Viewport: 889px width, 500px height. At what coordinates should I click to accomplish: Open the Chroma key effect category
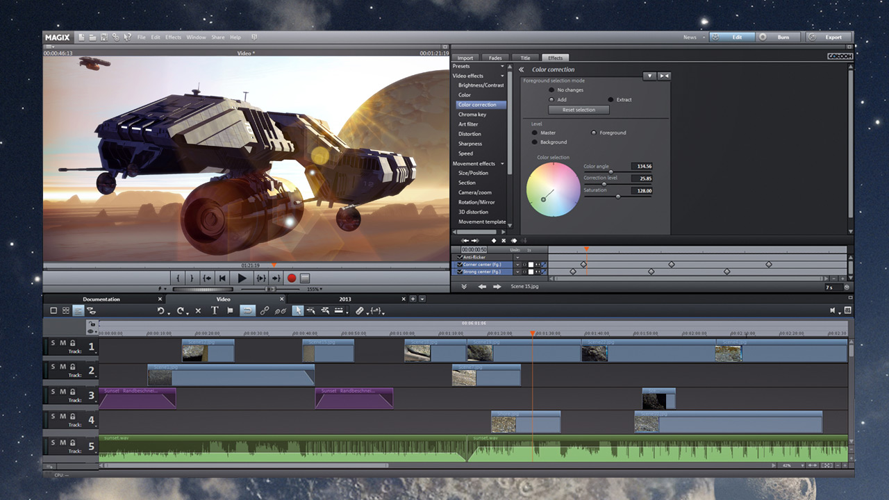point(472,114)
